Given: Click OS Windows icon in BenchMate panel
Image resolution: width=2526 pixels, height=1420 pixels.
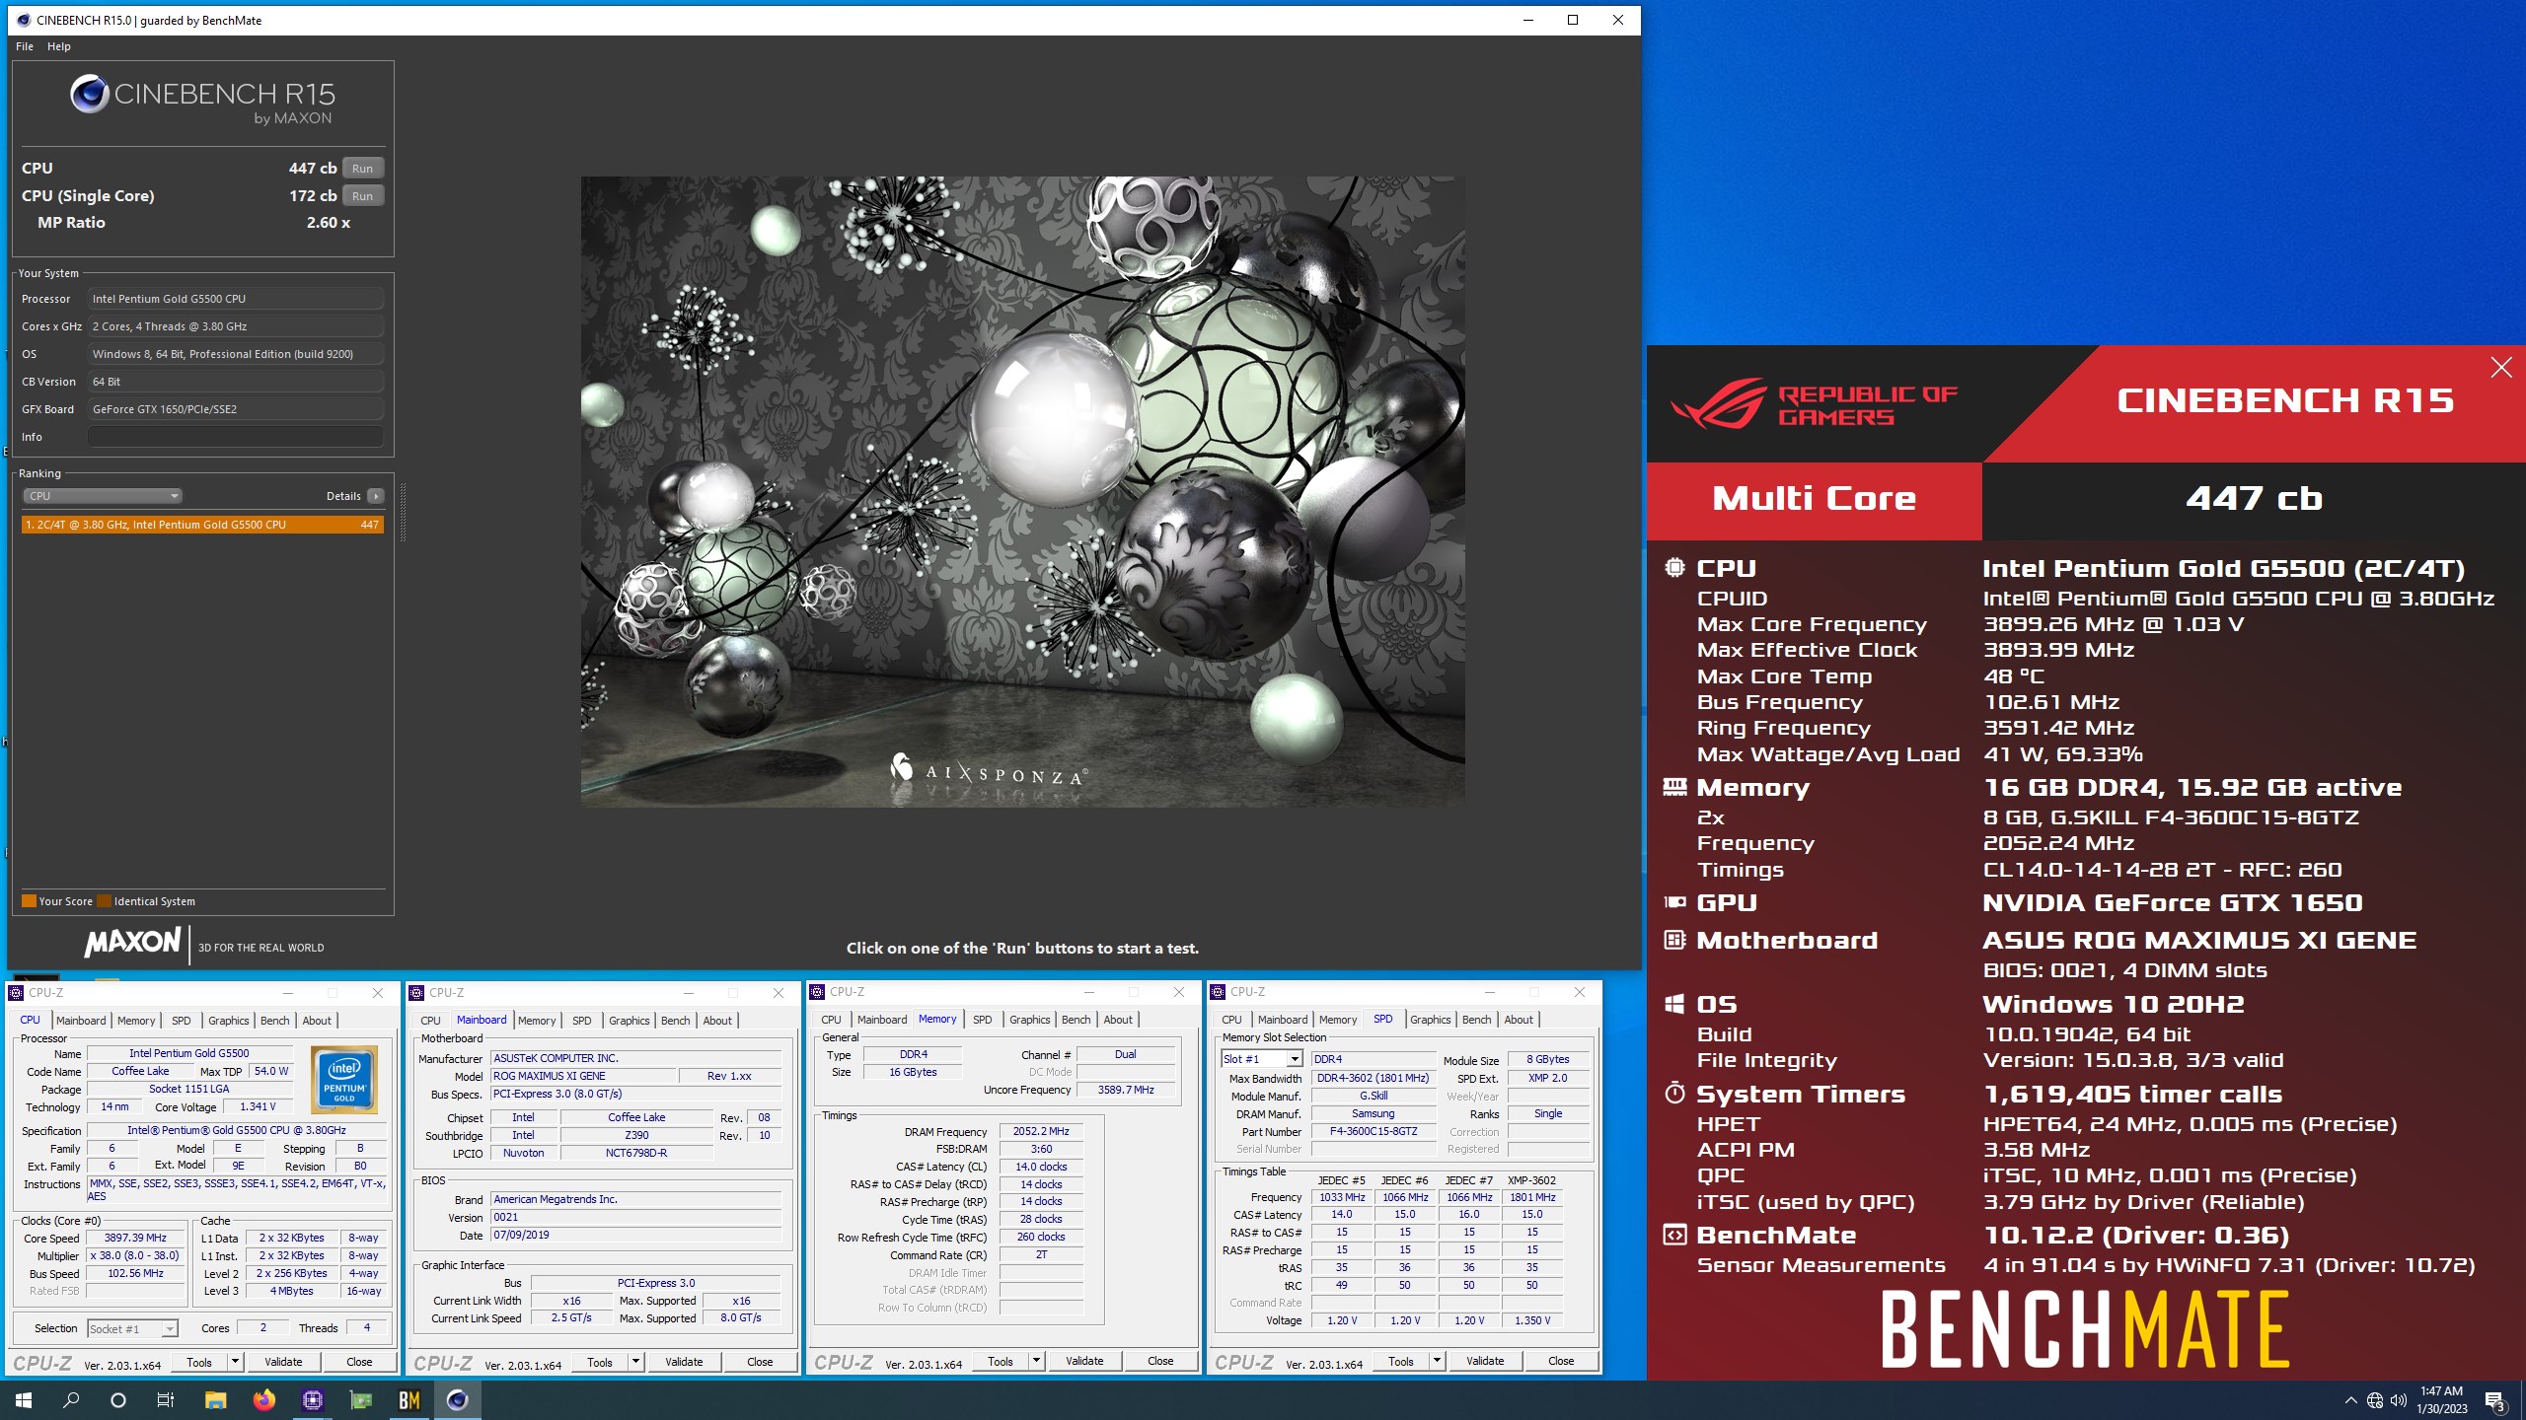Looking at the screenshot, I should click(1674, 1004).
